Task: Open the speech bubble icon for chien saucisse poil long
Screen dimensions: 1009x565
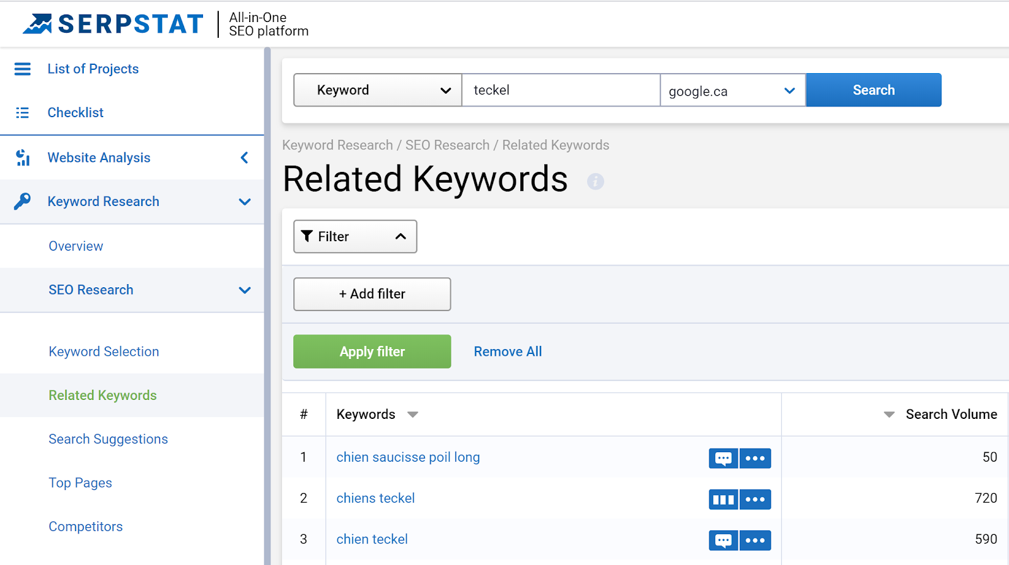Action: pyautogui.click(x=723, y=459)
